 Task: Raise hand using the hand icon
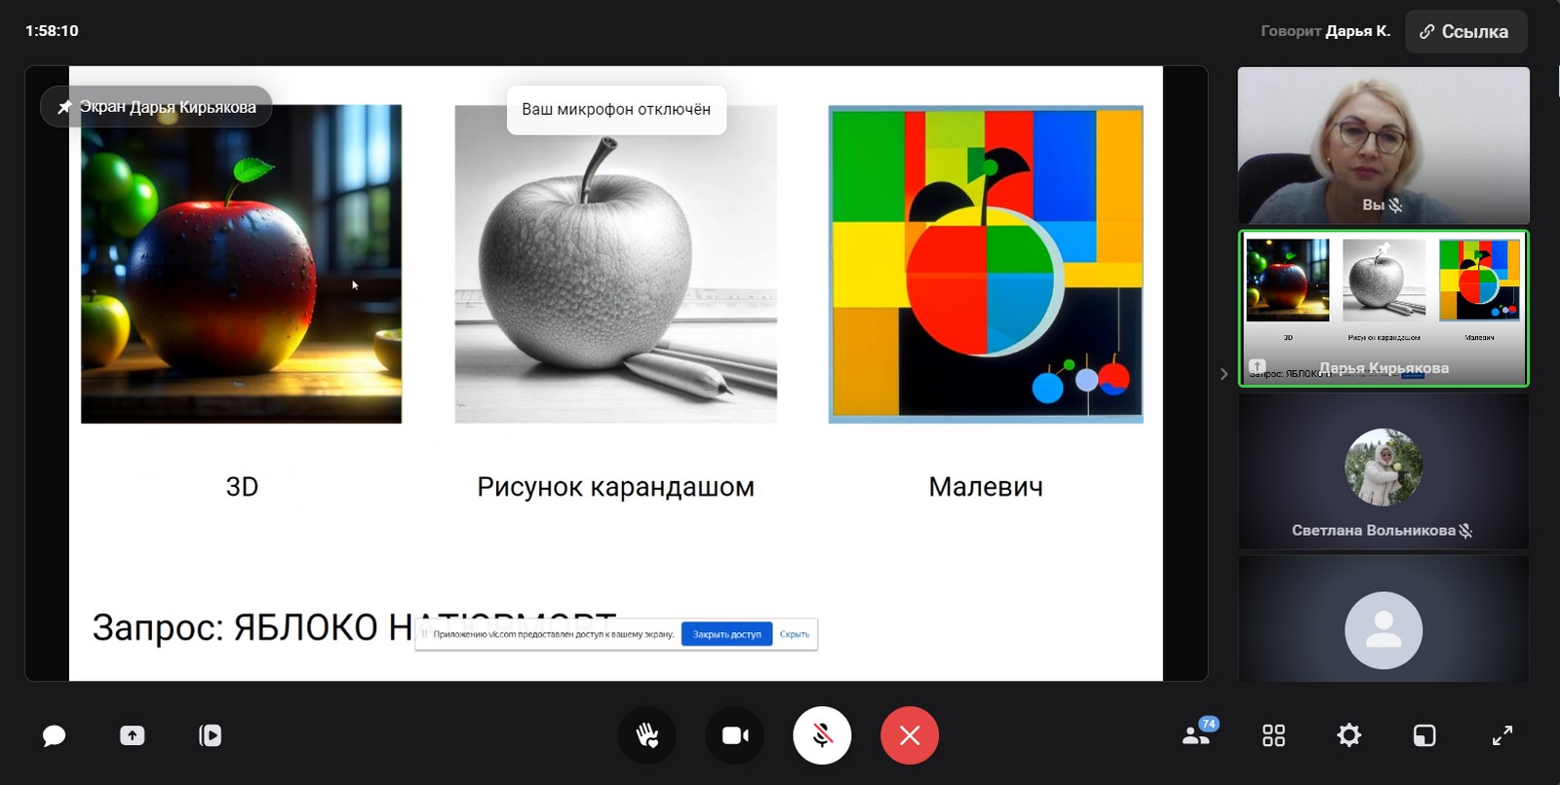click(647, 735)
